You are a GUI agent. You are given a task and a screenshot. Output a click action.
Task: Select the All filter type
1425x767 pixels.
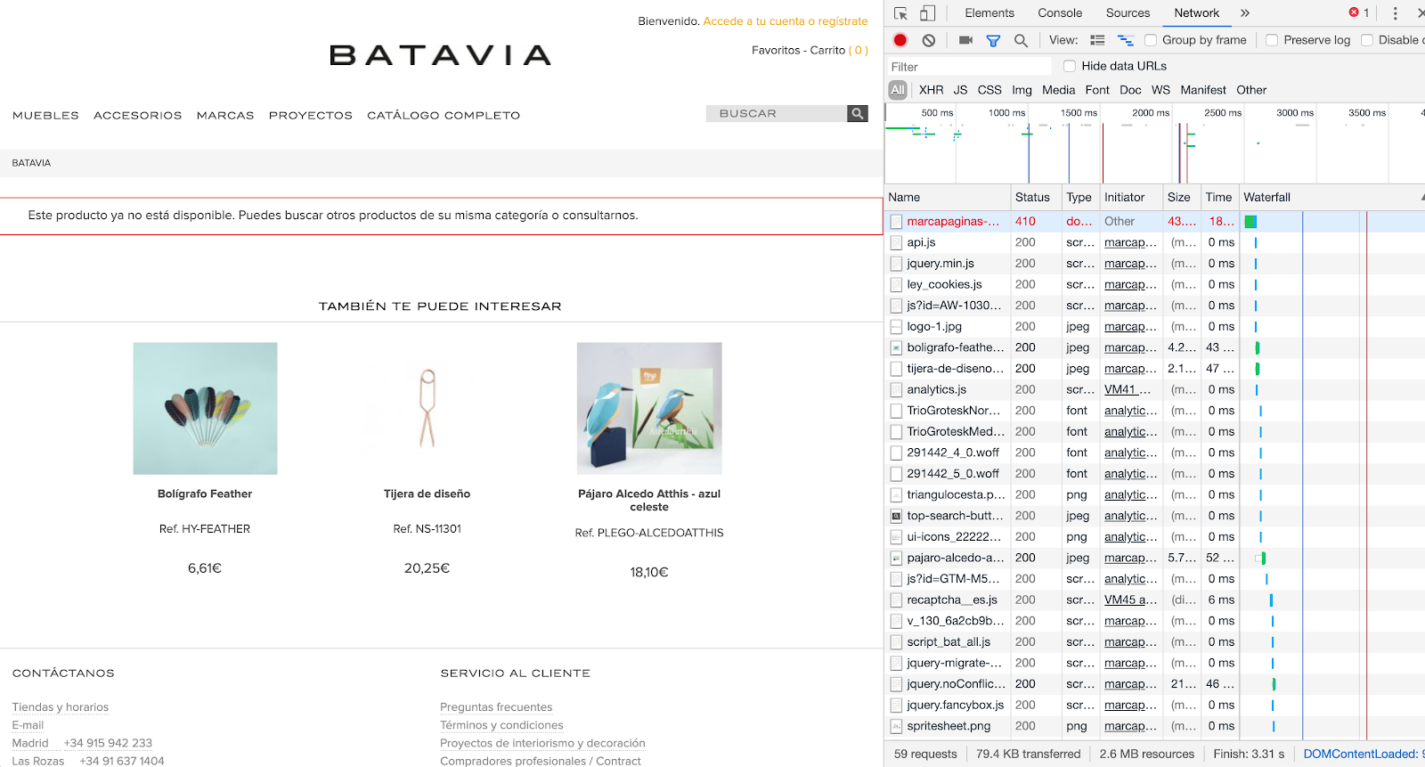[898, 90]
